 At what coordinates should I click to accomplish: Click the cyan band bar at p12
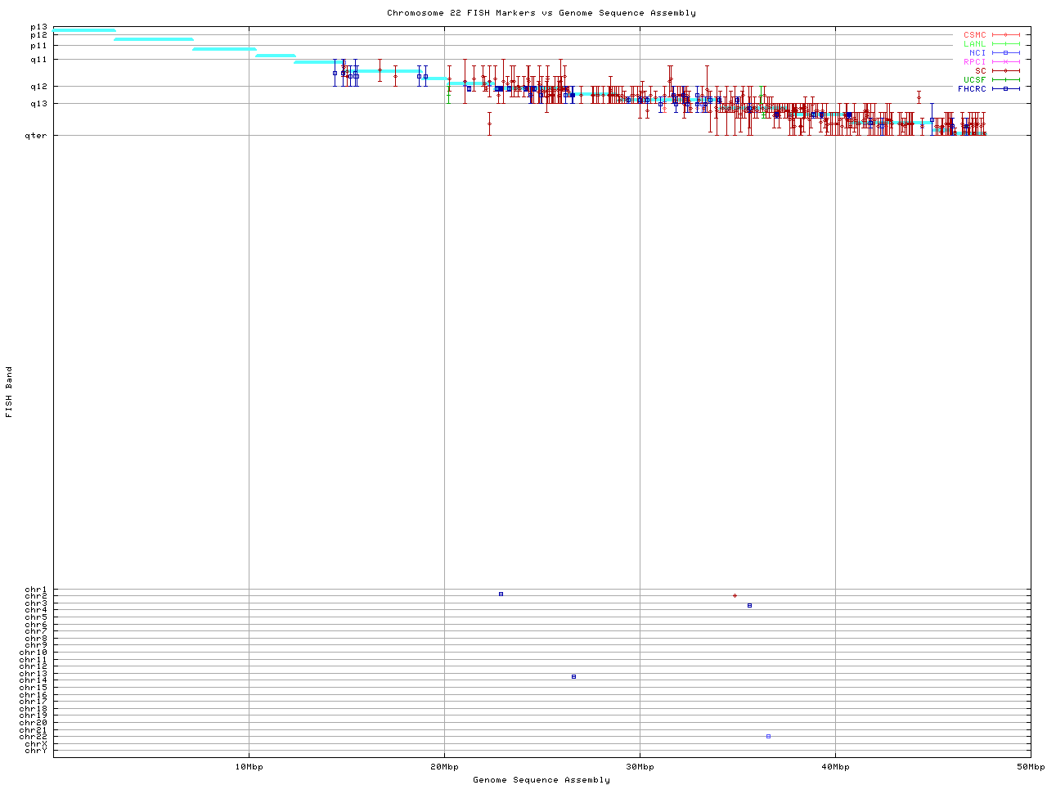[x=154, y=38]
